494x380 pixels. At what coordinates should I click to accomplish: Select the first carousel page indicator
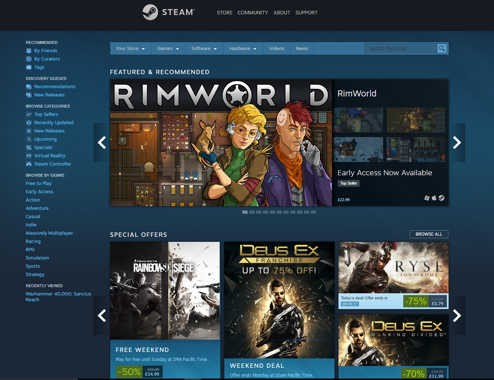click(245, 212)
